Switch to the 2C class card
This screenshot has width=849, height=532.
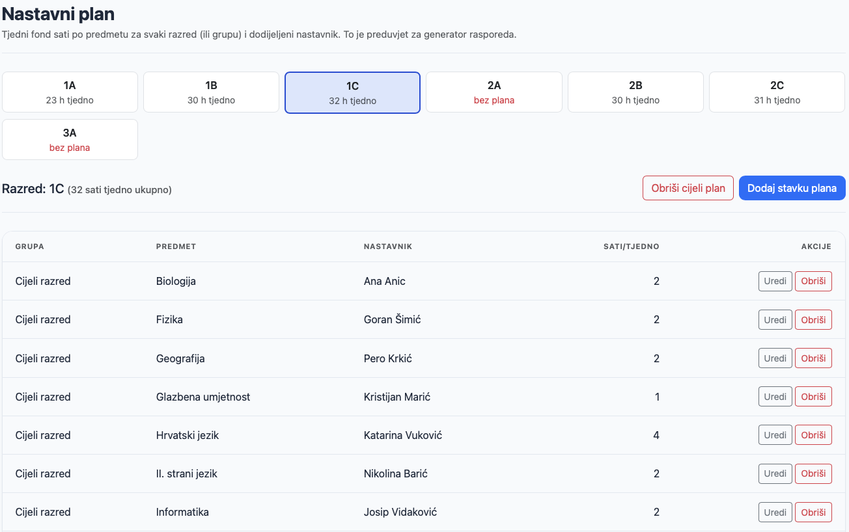pyautogui.click(x=777, y=92)
